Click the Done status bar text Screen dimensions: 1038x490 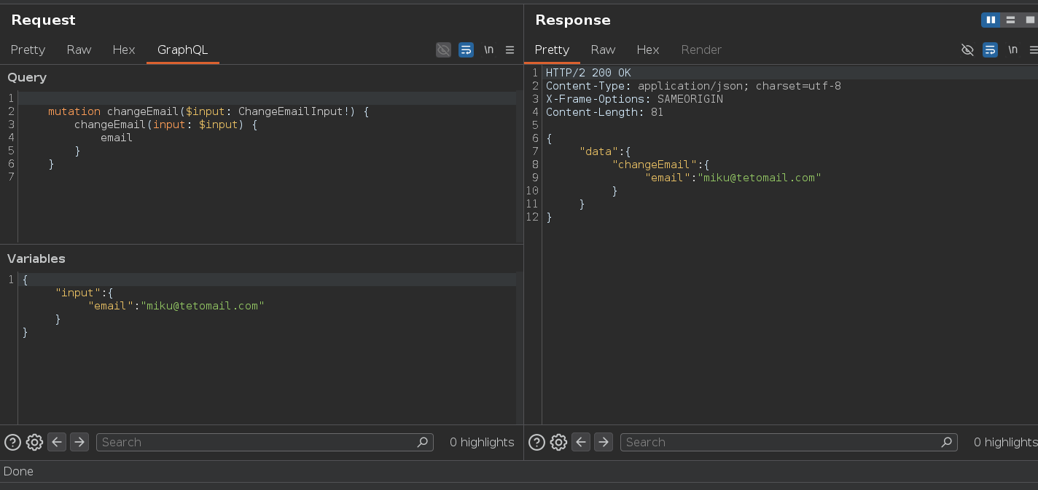click(18, 471)
